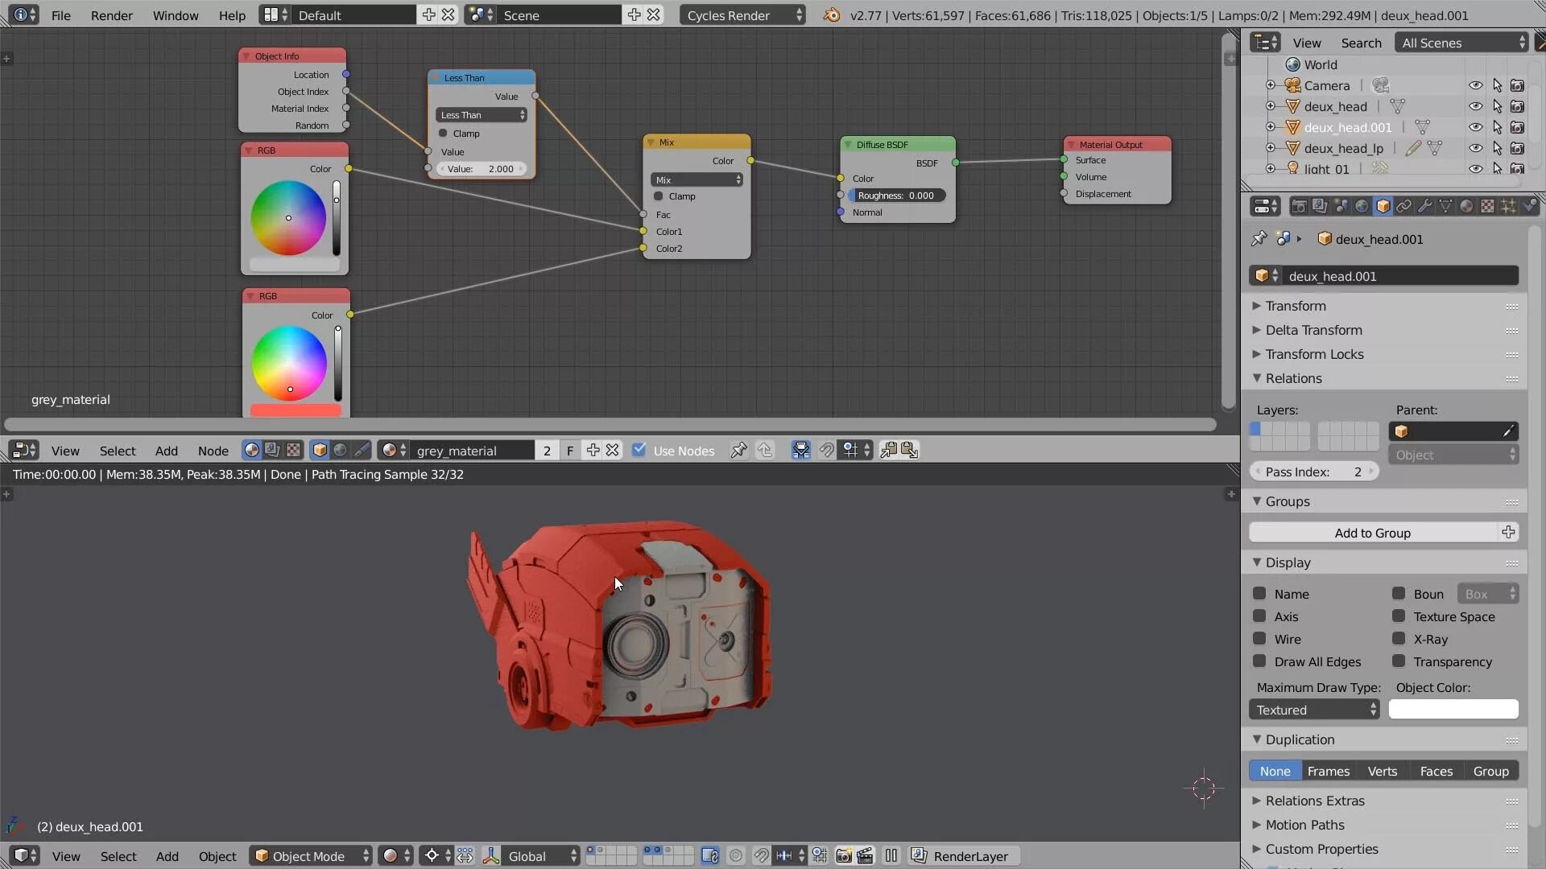Open the Maximum Draw Type Textured dropdown
Image resolution: width=1546 pixels, height=869 pixels.
tap(1314, 710)
